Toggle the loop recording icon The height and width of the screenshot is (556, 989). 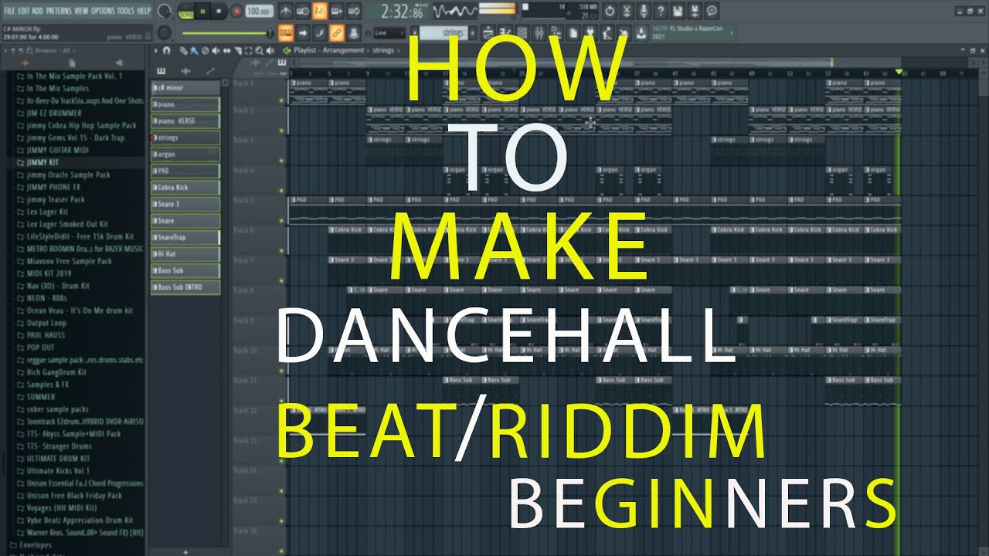353,12
